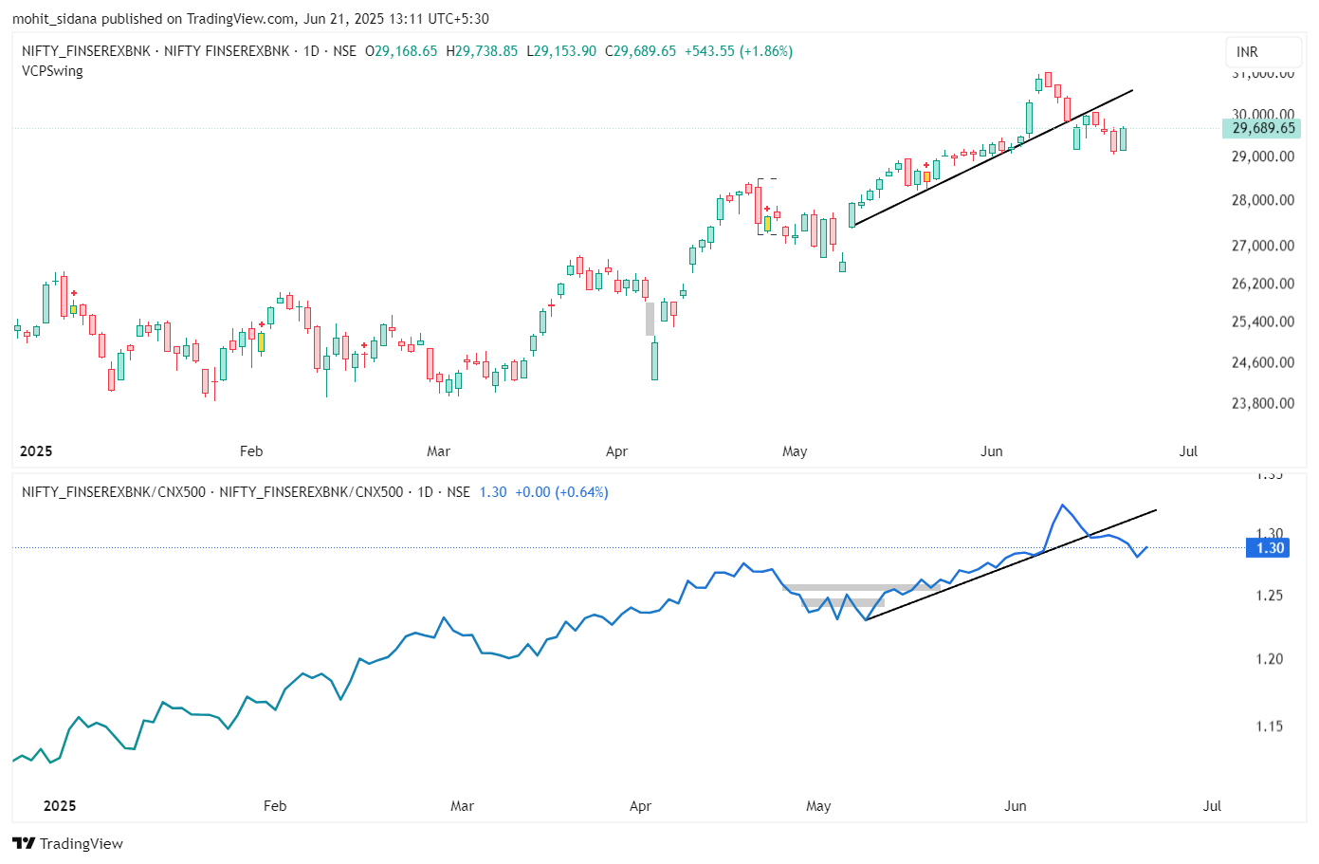Click the NIFTY_FINSEREXBNK symbol title in top pane
This screenshot has height=864, width=1319.
click(x=86, y=51)
